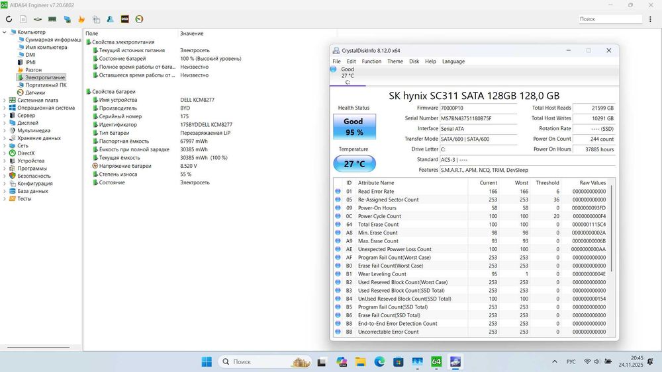The height and width of the screenshot is (372, 662).
Task: Open the Language menu in CrystalDiskInfo
Action: (x=453, y=61)
